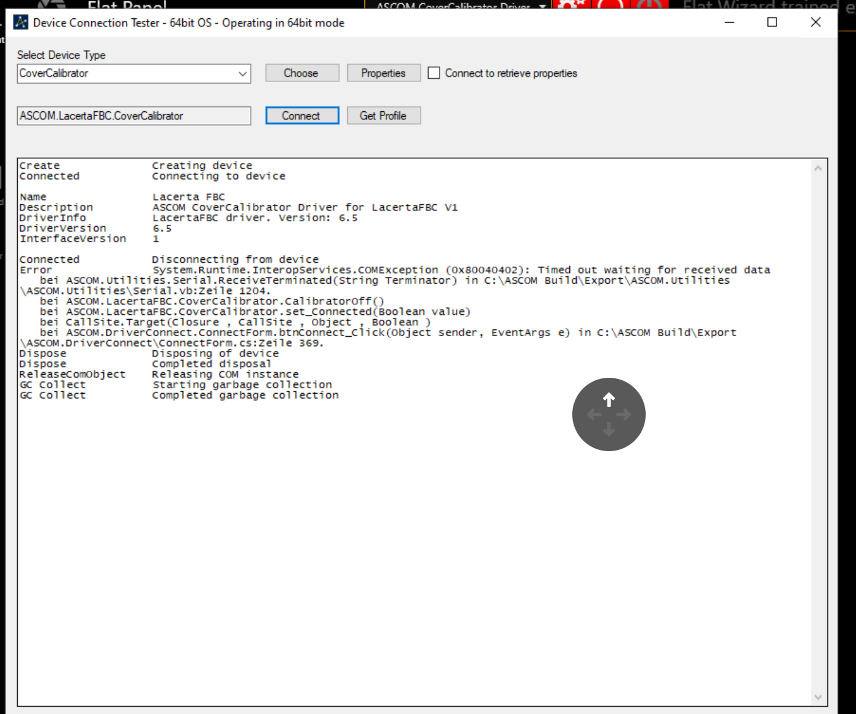Maximize the Device Connection Tester window

772,22
